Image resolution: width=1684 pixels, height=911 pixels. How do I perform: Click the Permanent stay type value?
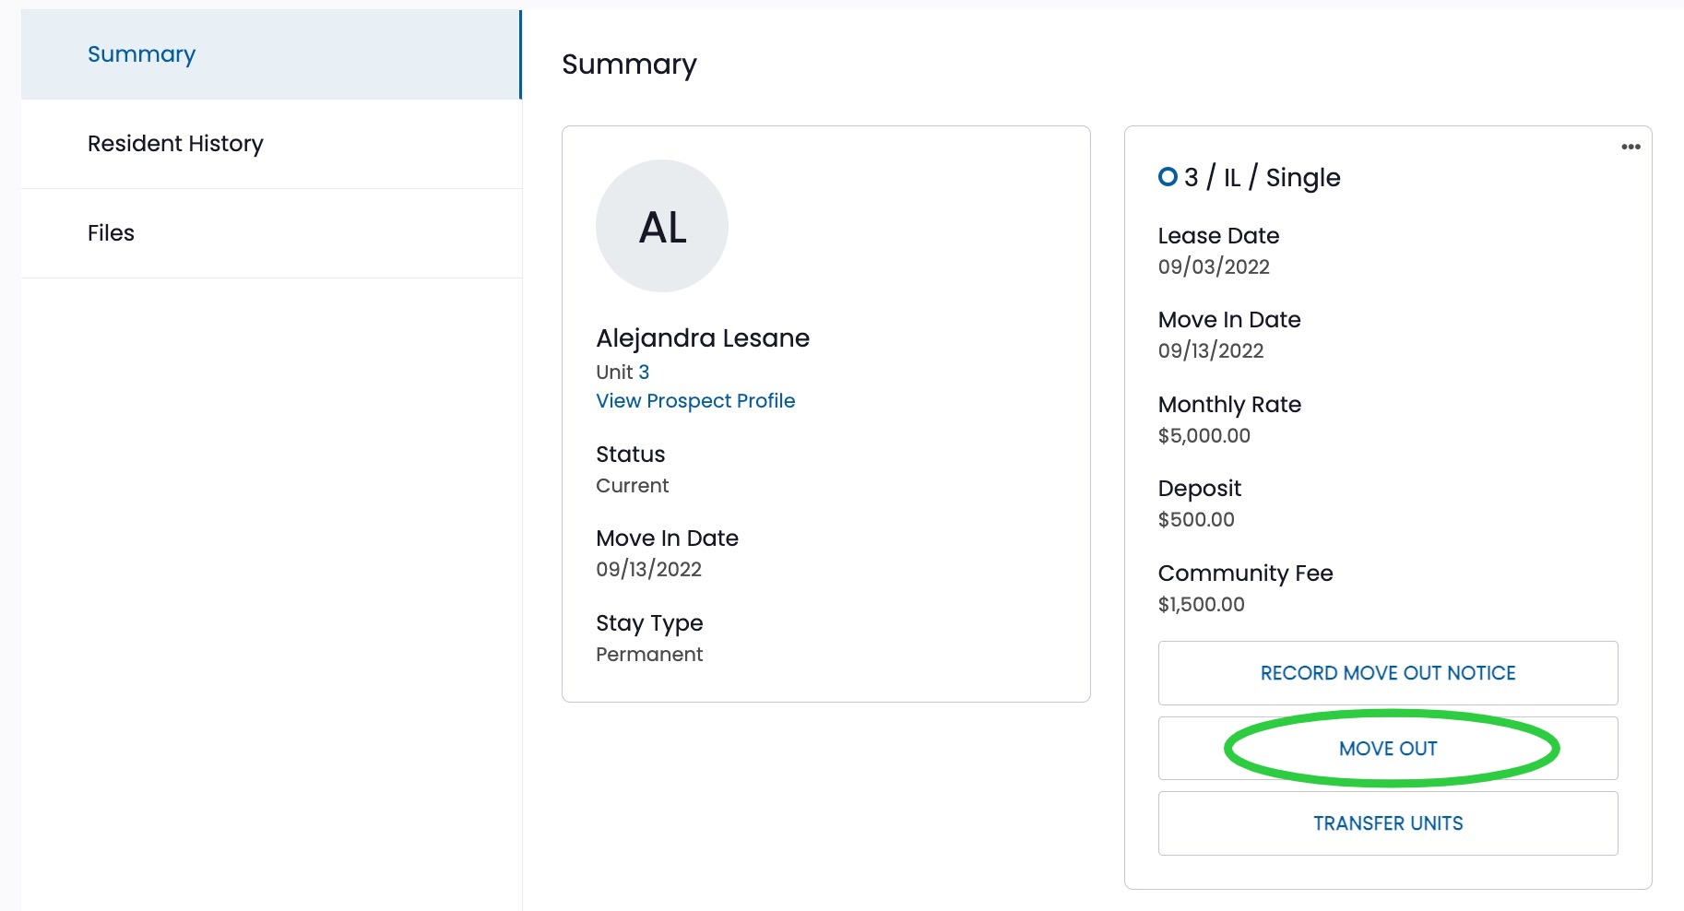pyautogui.click(x=649, y=654)
